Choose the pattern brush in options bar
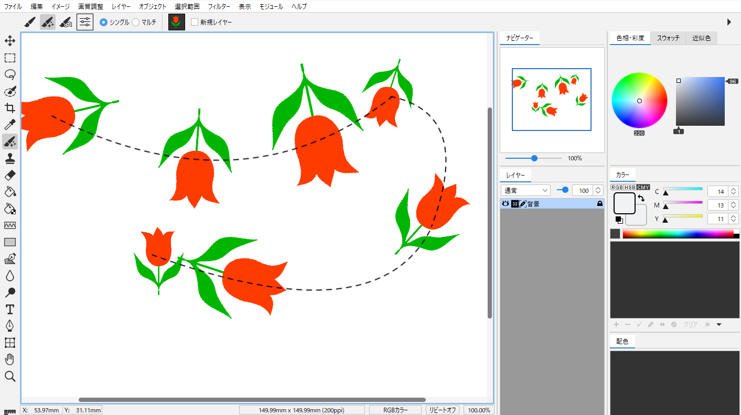741x415 pixels. click(66, 22)
